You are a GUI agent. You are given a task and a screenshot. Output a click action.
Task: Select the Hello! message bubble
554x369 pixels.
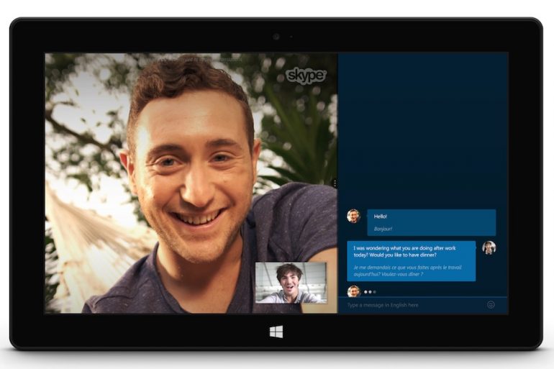[432, 222]
